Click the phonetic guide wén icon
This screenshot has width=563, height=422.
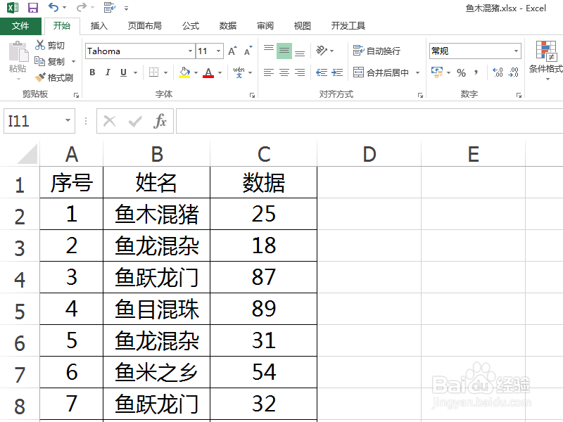point(239,72)
